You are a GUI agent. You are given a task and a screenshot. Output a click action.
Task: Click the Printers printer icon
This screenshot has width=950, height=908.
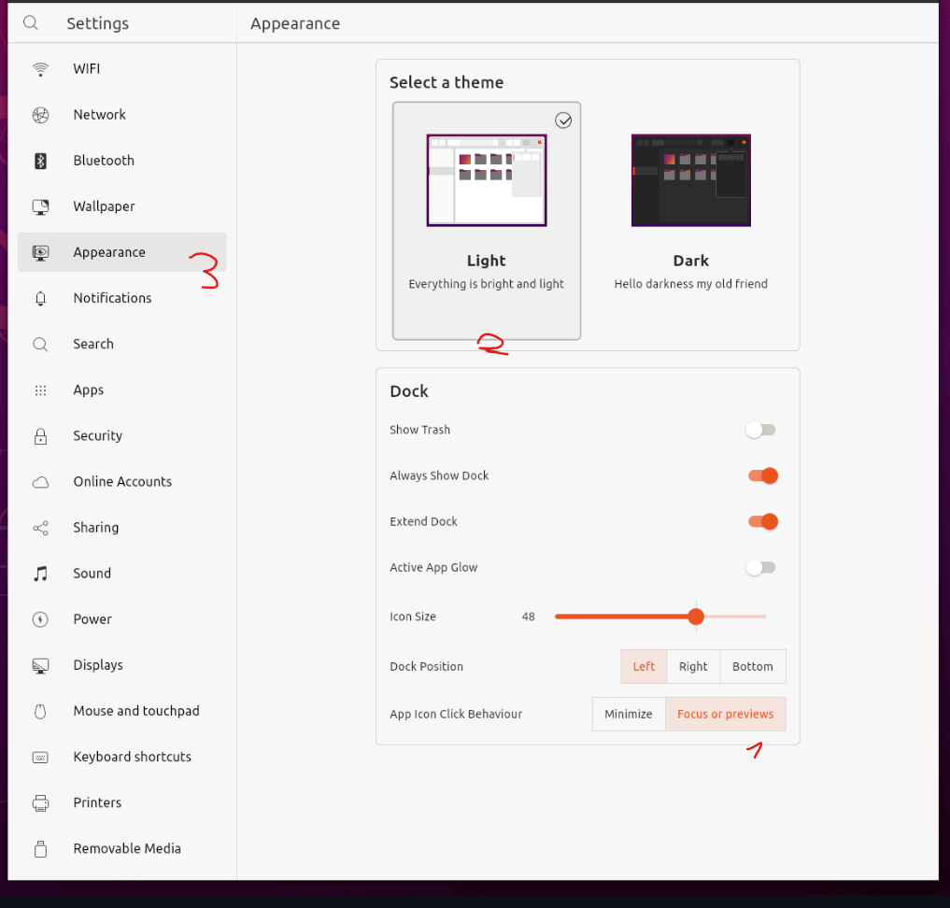click(40, 803)
